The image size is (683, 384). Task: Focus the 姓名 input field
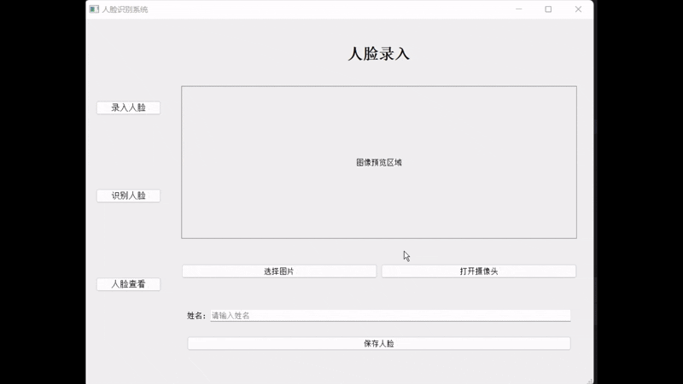[390, 316]
